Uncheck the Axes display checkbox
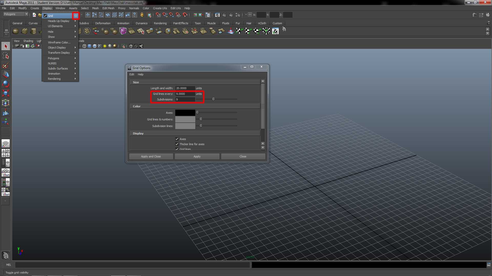This screenshot has width=492, height=276. click(x=177, y=139)
